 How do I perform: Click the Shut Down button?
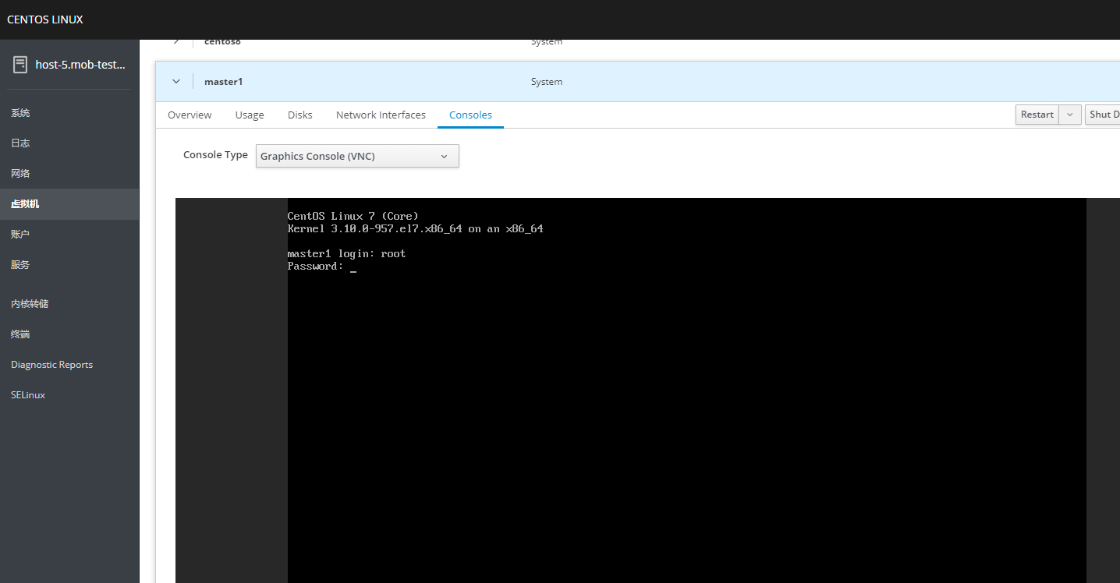pos(1103,115)
